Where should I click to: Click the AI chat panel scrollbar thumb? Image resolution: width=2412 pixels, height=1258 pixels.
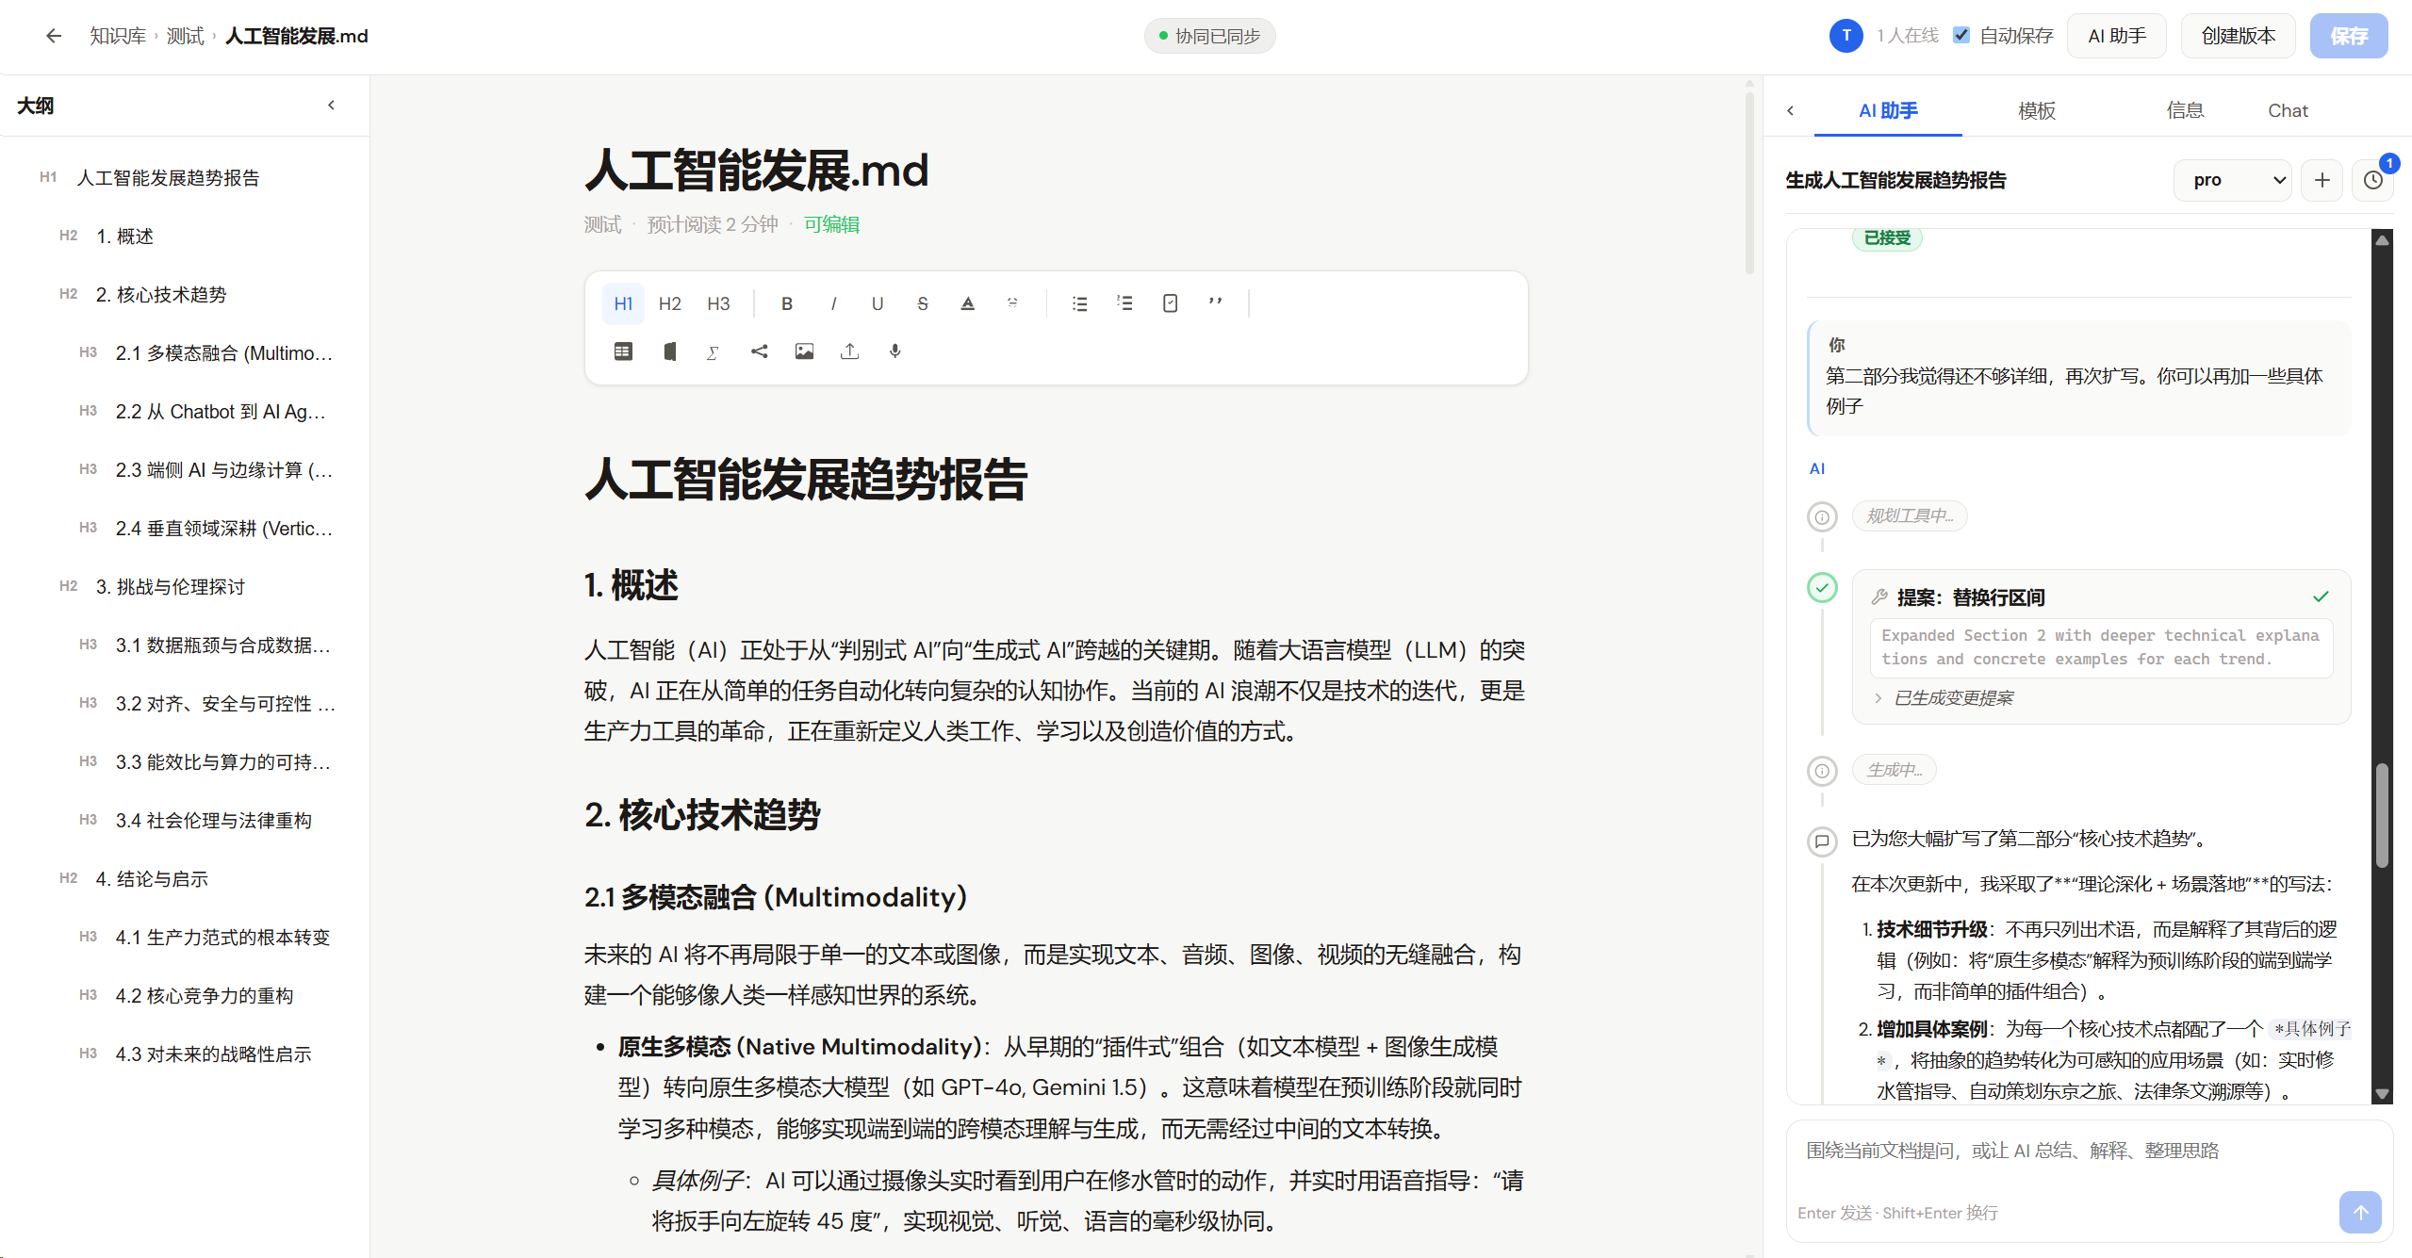pos(2382,815)
